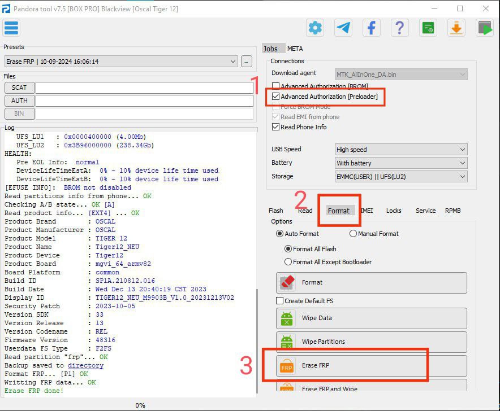This screenshot has height=411, width=500.
Task: Click the Erase FRP button
Action: [372, 366]
